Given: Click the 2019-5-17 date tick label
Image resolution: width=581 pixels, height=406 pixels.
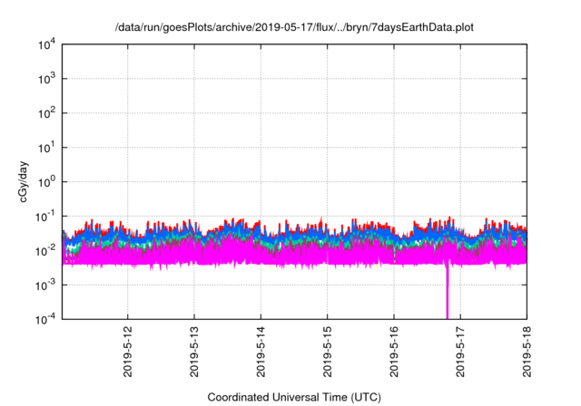Looking at the screenshot, I should pyautogui.click(x=460, y=352).
